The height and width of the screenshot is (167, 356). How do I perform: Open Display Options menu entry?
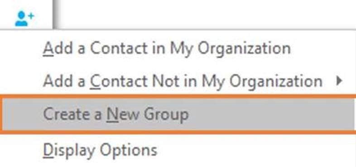[x=100, y=150]
